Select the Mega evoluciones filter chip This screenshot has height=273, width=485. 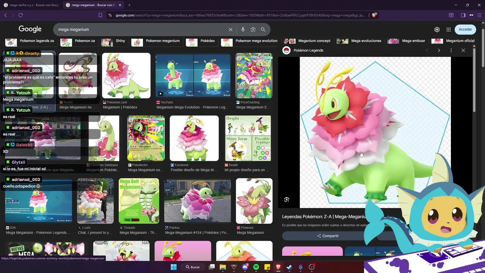pos(359,41)
